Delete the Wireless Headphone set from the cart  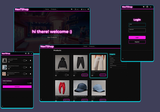click(x=30, y=74)
